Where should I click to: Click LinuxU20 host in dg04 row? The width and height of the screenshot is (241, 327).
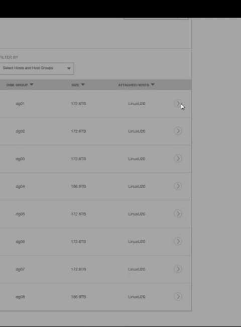click(137, 187)
